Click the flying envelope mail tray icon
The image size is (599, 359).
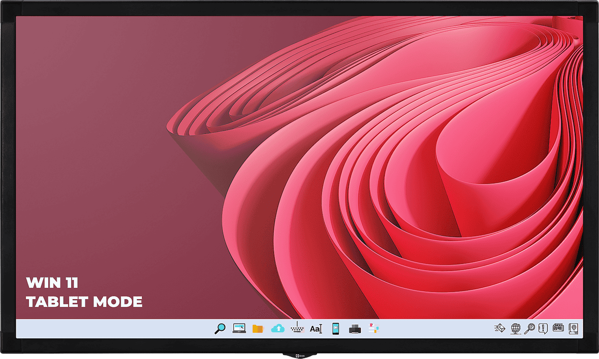[x=500, y=329]
